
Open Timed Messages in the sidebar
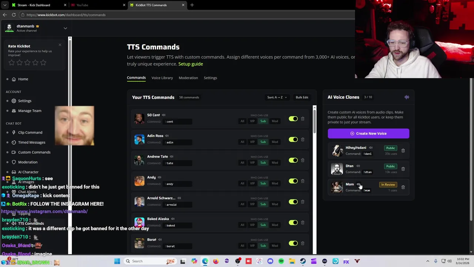coord(31,142)
